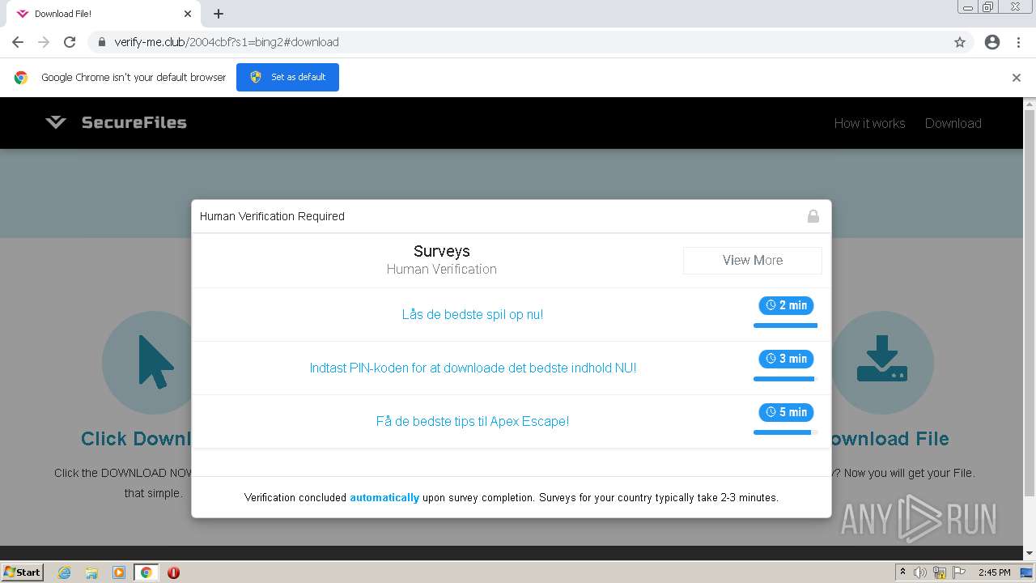
Task: Click the 5 min time badge
Action: pos(786,412)
